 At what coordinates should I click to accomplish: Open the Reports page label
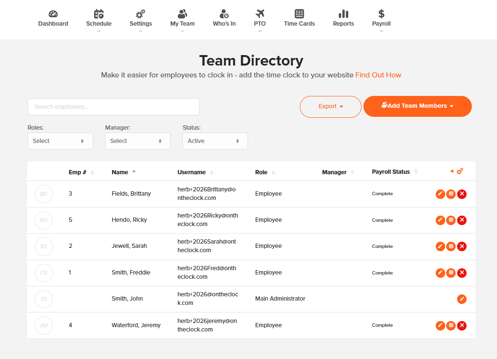click(x=343, y=24)
